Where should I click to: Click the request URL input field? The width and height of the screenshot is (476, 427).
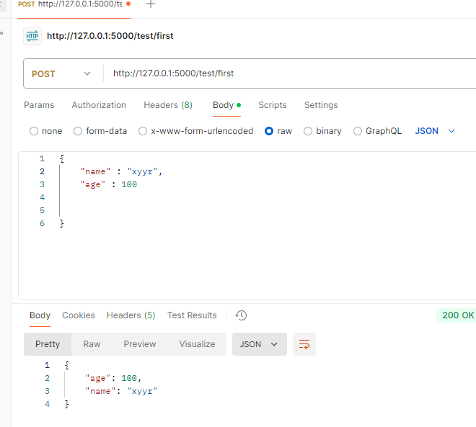pyautogui.click(x=290, y=73)
